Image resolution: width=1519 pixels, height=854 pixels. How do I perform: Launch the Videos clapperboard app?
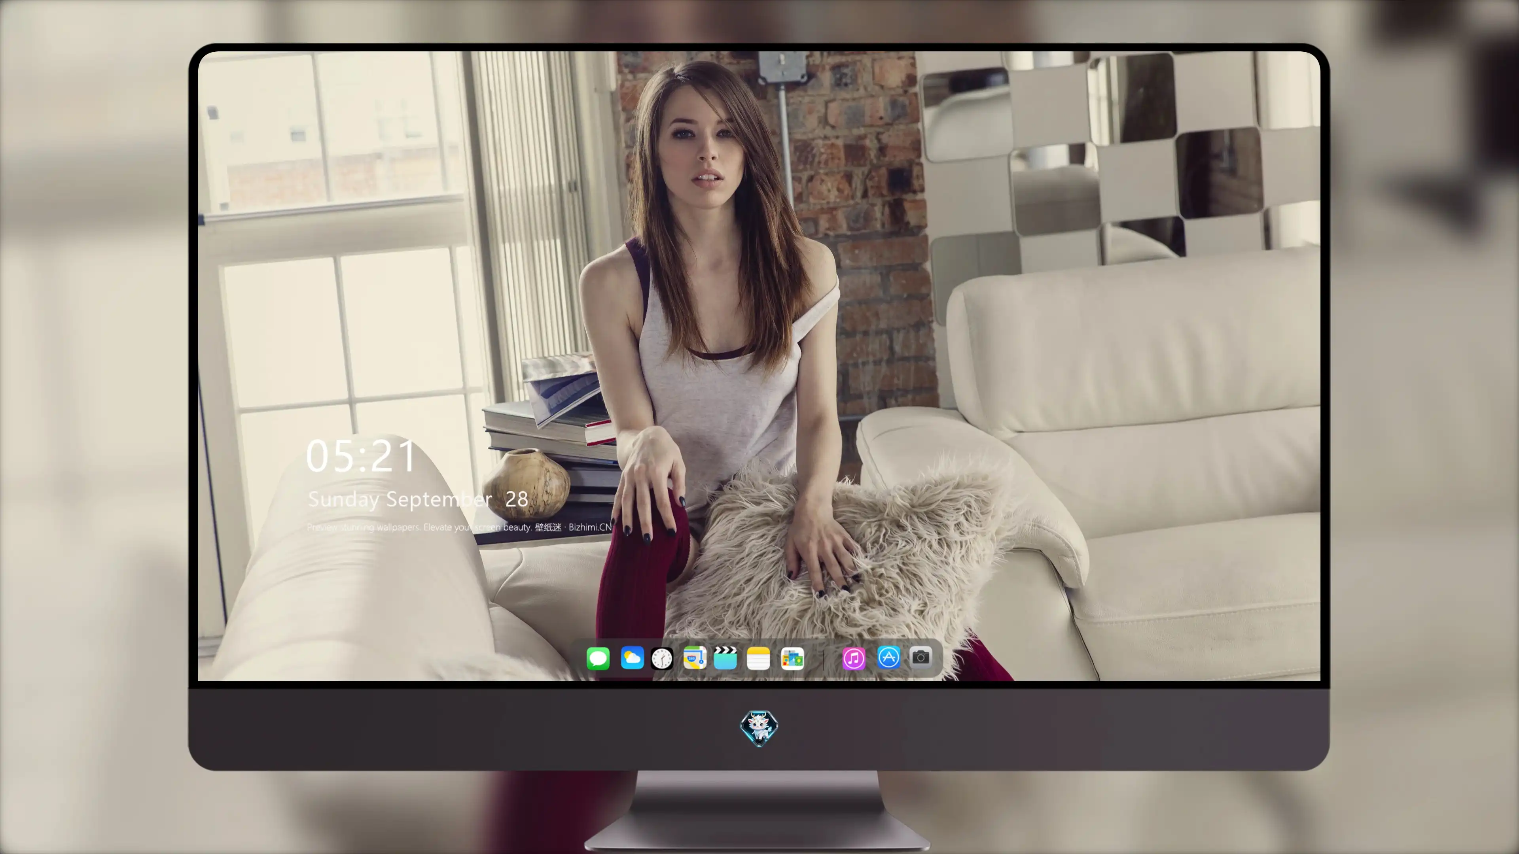[725, 658]
